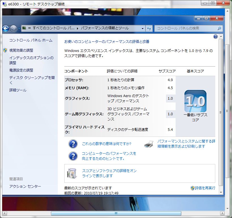Click the Remote Desktop vertical scrollbar down arrow
The height and width of the screenshot is (218, 232).
227,209
